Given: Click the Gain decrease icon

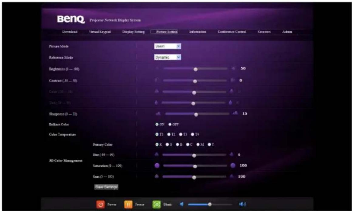Looking at the screenshot, I should click(157, 176).
